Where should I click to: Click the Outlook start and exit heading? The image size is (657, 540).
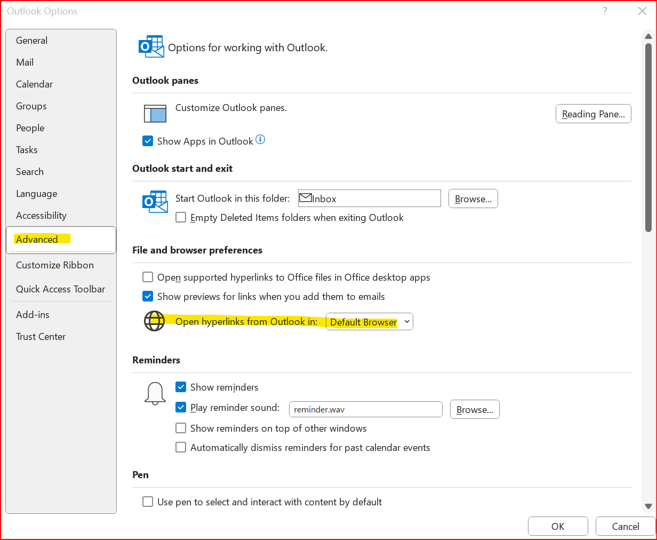click(182, 169)
